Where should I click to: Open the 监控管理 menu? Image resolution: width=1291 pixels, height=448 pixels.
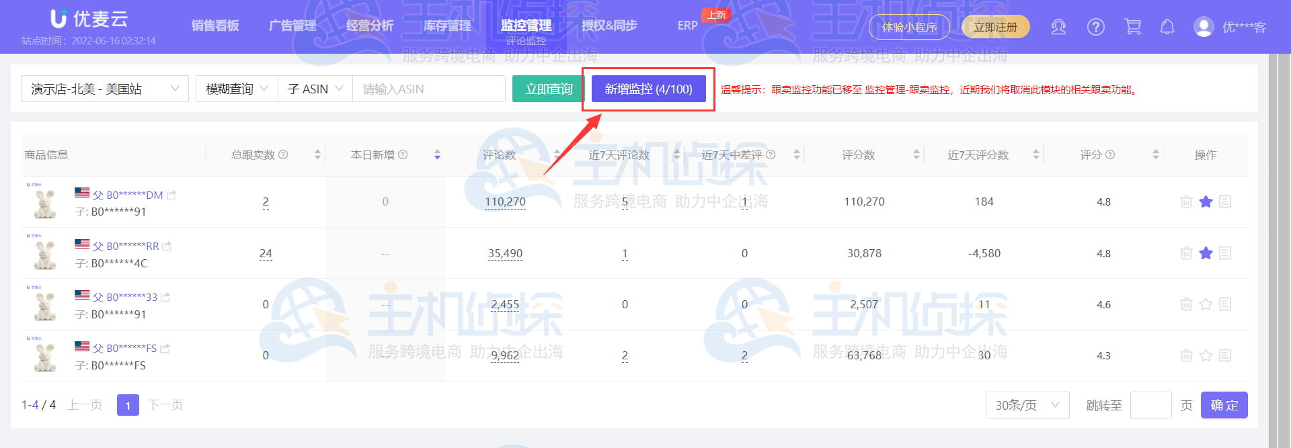point(526,26)
